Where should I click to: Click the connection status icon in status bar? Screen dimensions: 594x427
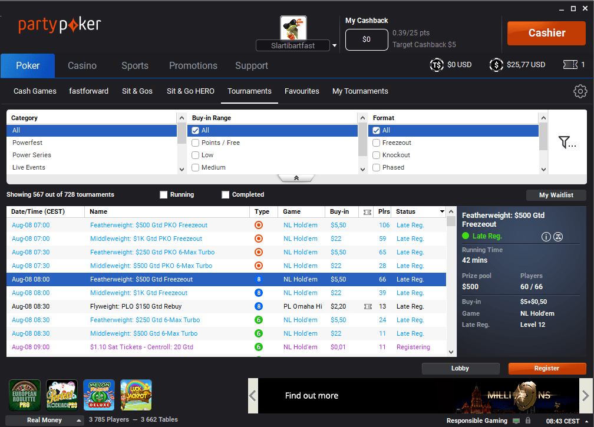point(516,421)
